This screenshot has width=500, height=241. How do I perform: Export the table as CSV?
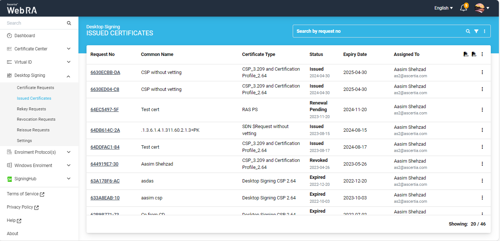pos(466,54)
